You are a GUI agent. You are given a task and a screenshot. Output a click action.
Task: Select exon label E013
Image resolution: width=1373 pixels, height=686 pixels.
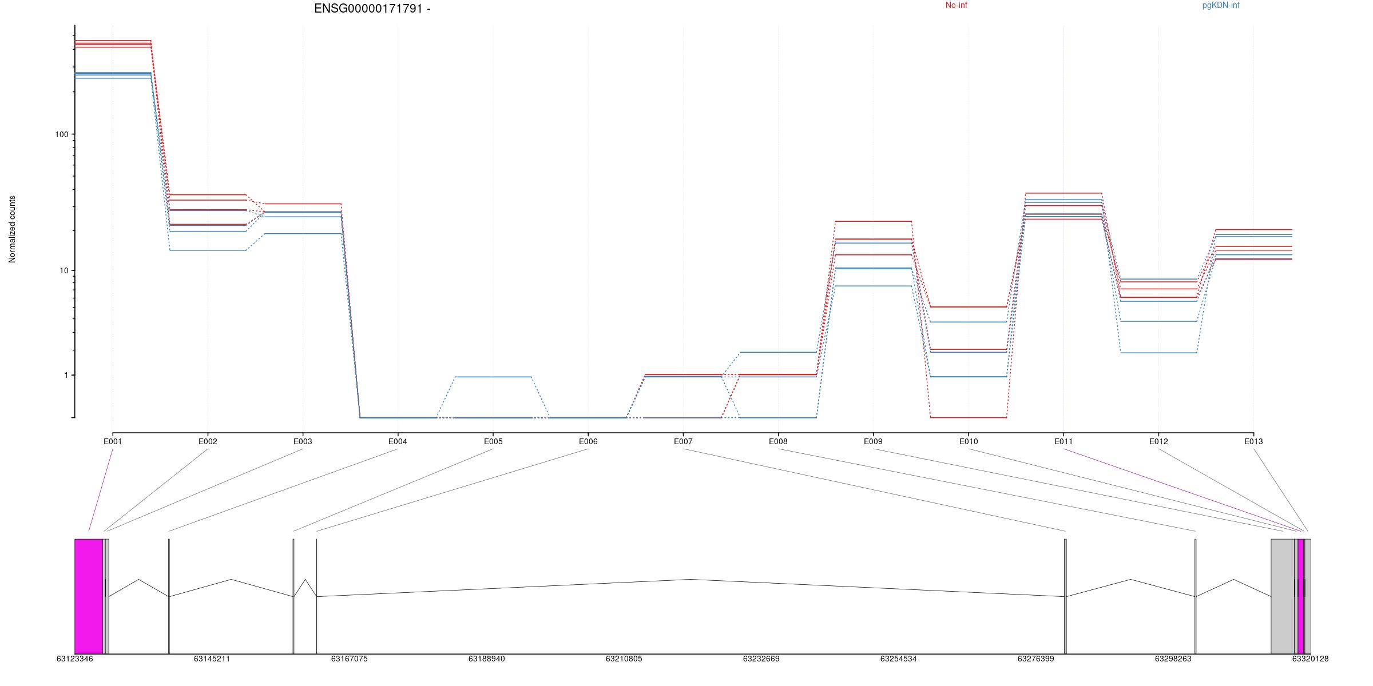tap(1253, 441)
